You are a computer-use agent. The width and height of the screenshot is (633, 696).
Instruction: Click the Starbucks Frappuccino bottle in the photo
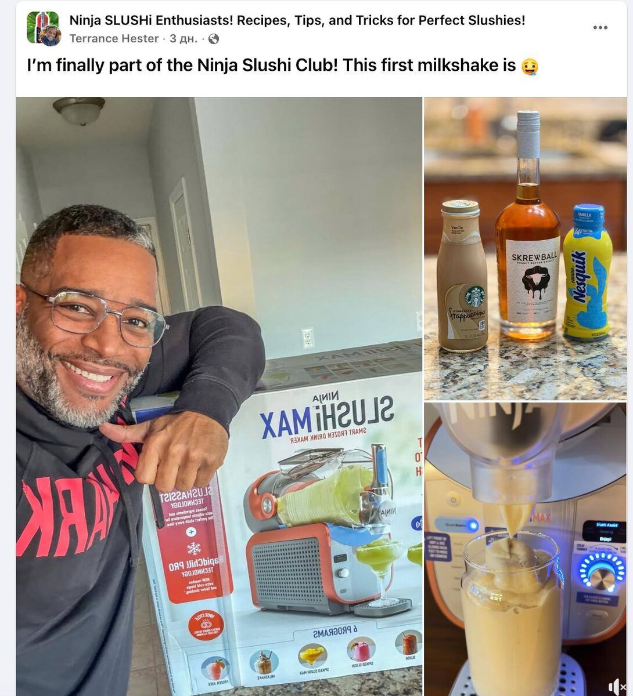pos(462,276)
